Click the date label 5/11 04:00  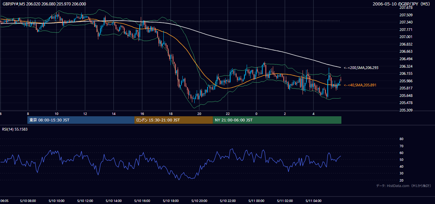(x=314, y=201)
